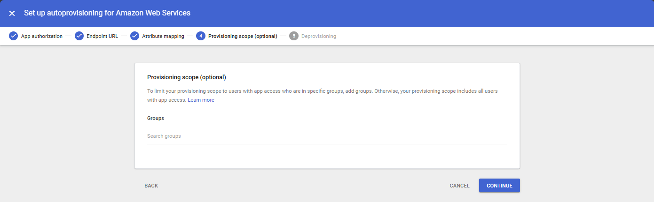Click the Set up autoprovisioning title text
The width and height of the screenshot is (654, 202).
click(107, 13)
